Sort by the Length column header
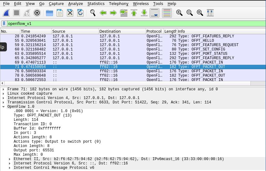 (170, 31)
